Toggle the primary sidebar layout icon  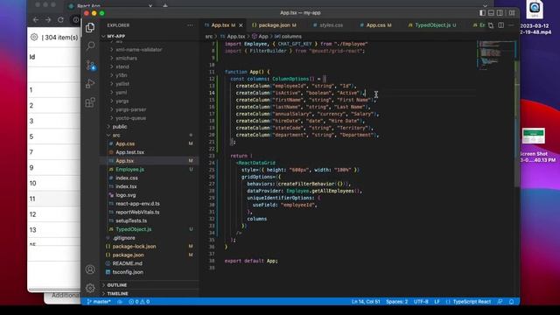pyautogui.click(x=482, y=13)
